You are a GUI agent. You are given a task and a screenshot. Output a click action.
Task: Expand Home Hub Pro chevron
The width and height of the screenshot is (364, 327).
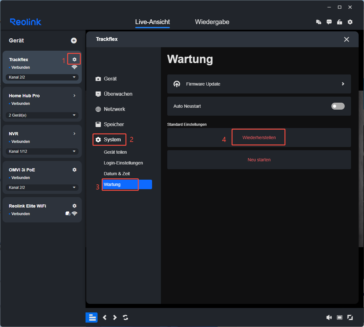click(74, 95)
